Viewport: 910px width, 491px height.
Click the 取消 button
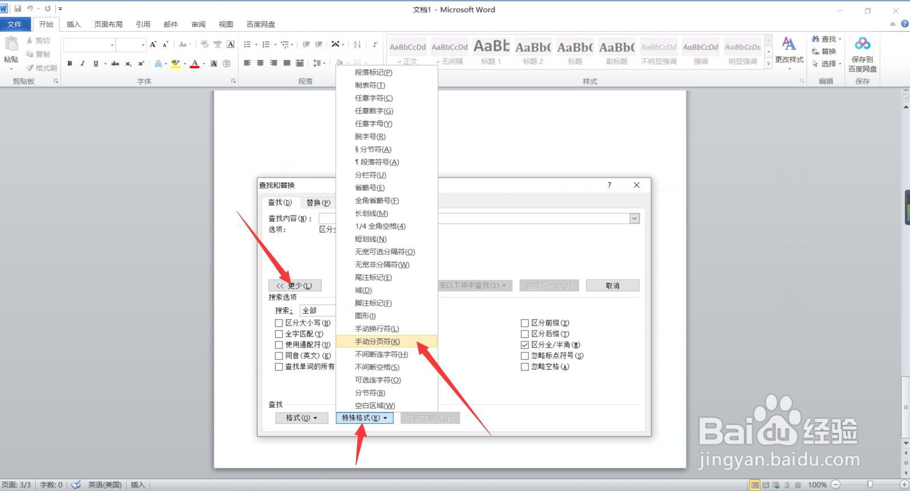coord(613,286)
